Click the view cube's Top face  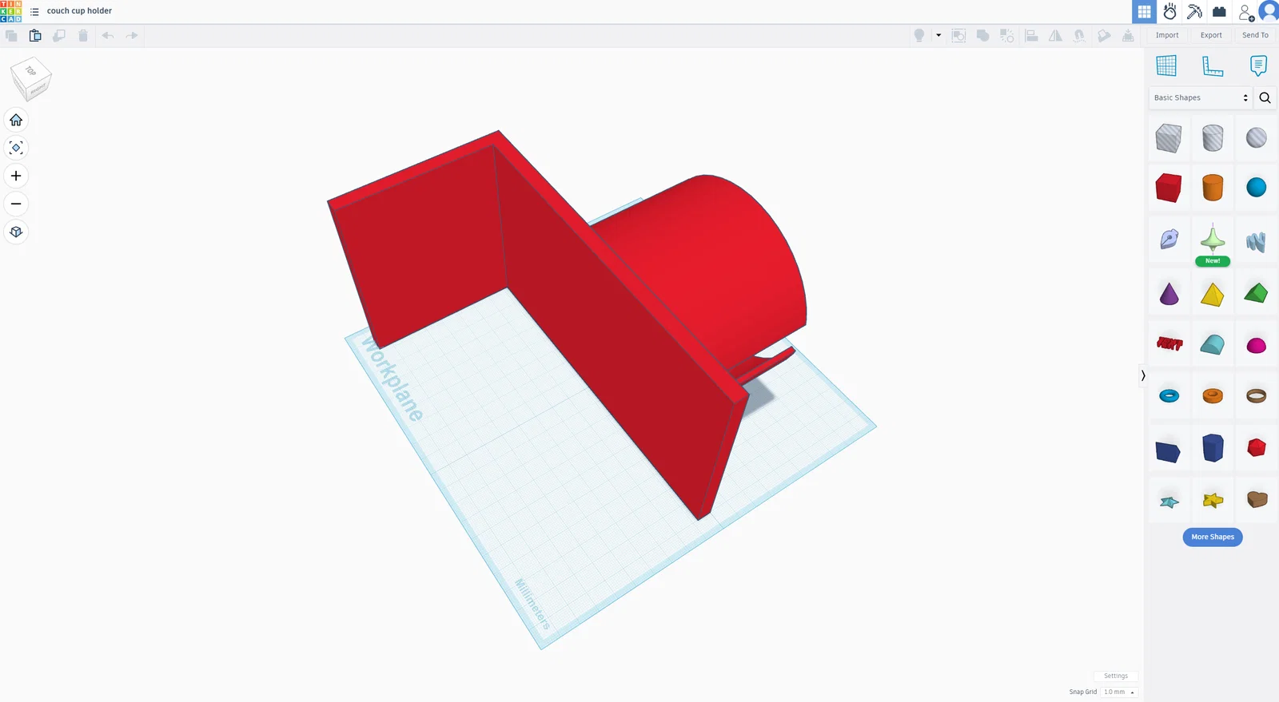[30, 71]
